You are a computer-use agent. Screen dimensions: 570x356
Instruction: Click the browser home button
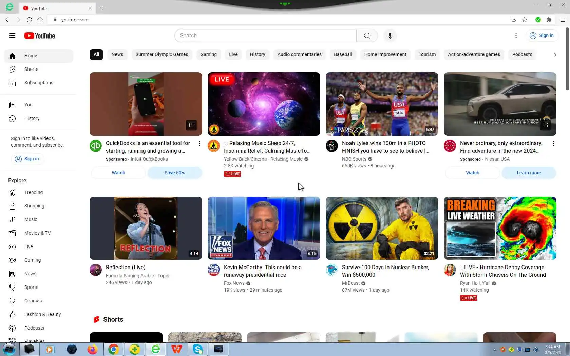pos(40,20)
